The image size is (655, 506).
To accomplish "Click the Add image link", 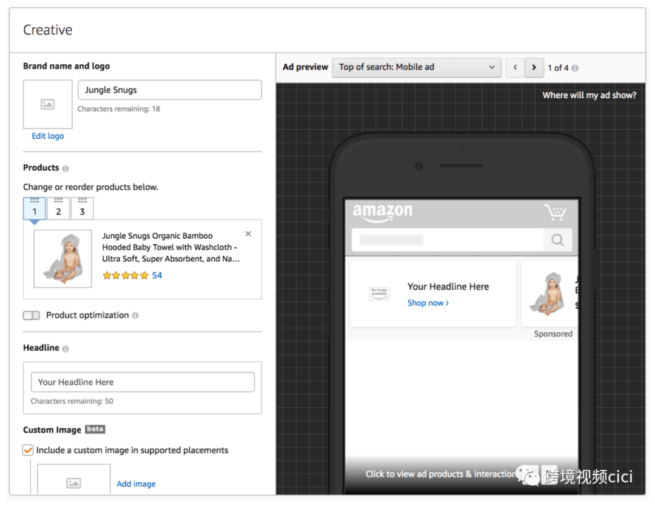I will click(136, 484).
